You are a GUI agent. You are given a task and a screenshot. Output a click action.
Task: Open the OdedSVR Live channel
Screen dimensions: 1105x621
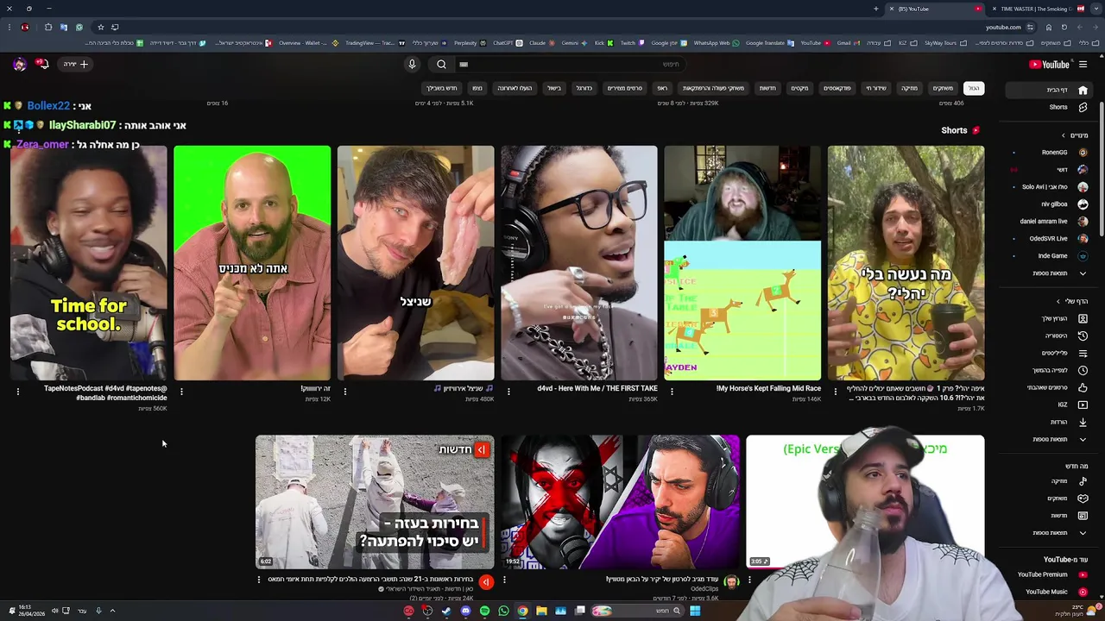coord(1051,239)
